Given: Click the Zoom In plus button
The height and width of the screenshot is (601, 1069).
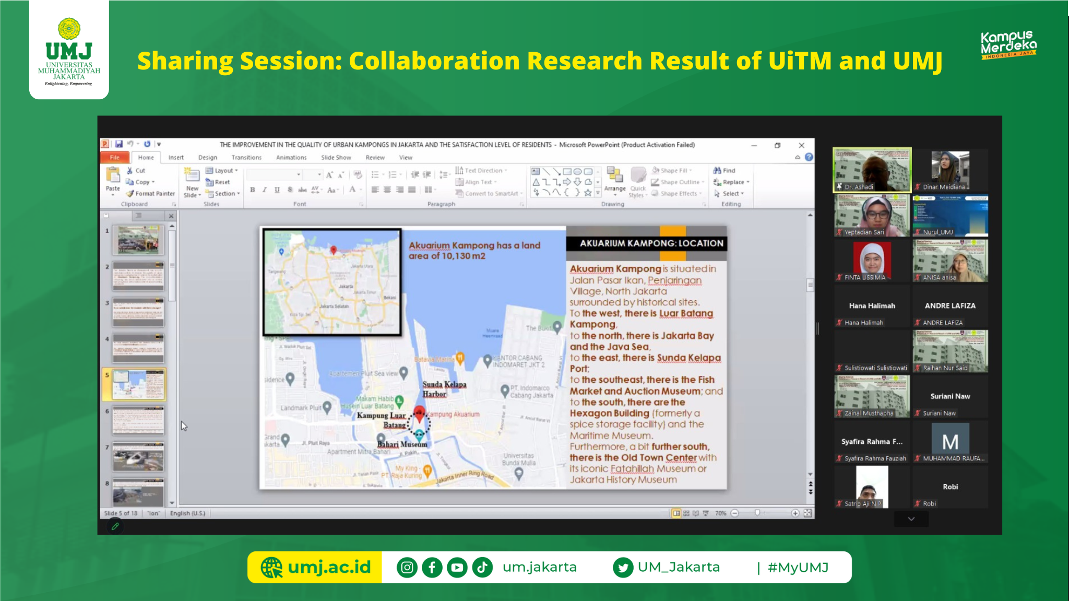Looking at the screenshot, I should (x=795, y=513).
